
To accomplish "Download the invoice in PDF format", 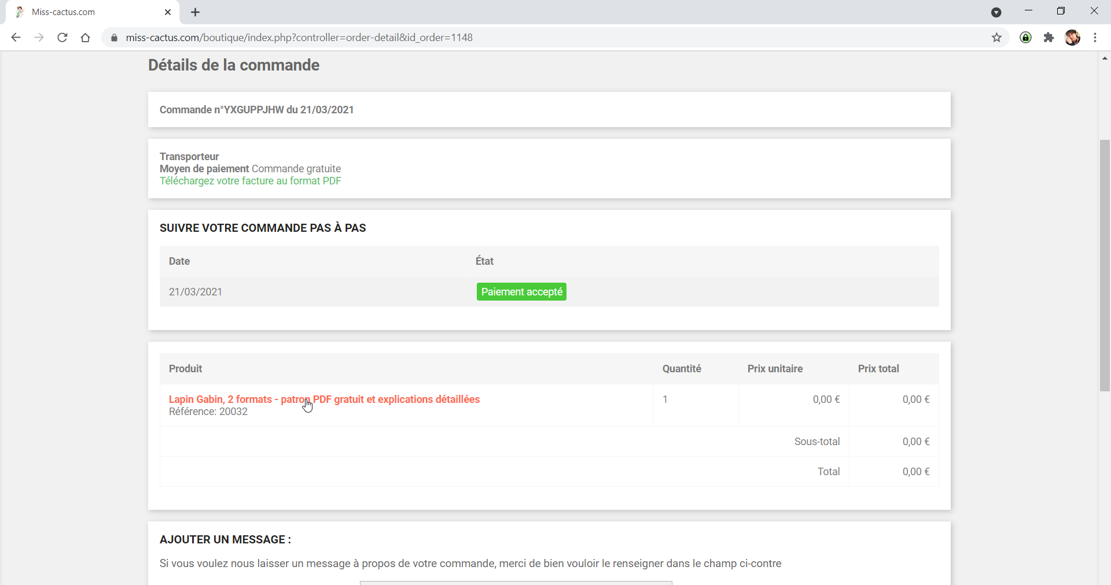I will pos(250,181).
